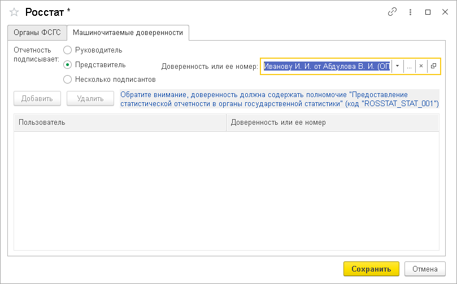Switch to the Органы ФСГС tab
457x284 pixels.
(37, 33)
